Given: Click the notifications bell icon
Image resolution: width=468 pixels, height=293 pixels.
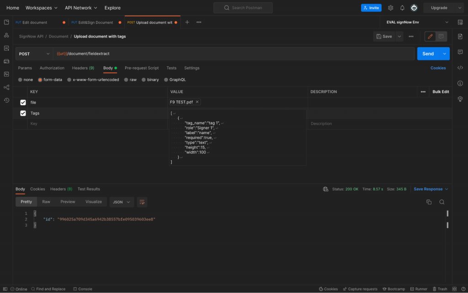Looking at the screenshot, I should tap(402, 8).
